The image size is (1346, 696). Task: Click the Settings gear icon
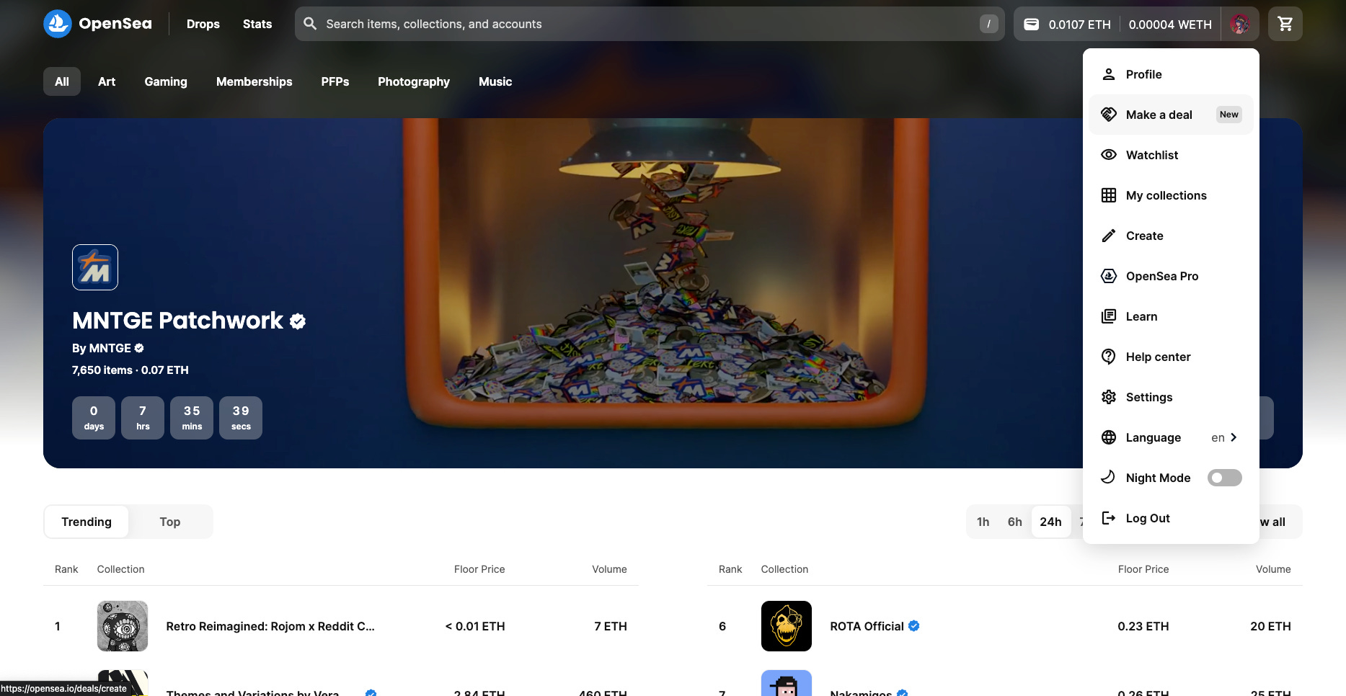1109,397
